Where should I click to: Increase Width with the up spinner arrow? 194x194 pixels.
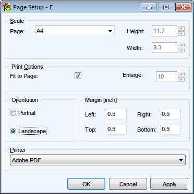point(181,45)
